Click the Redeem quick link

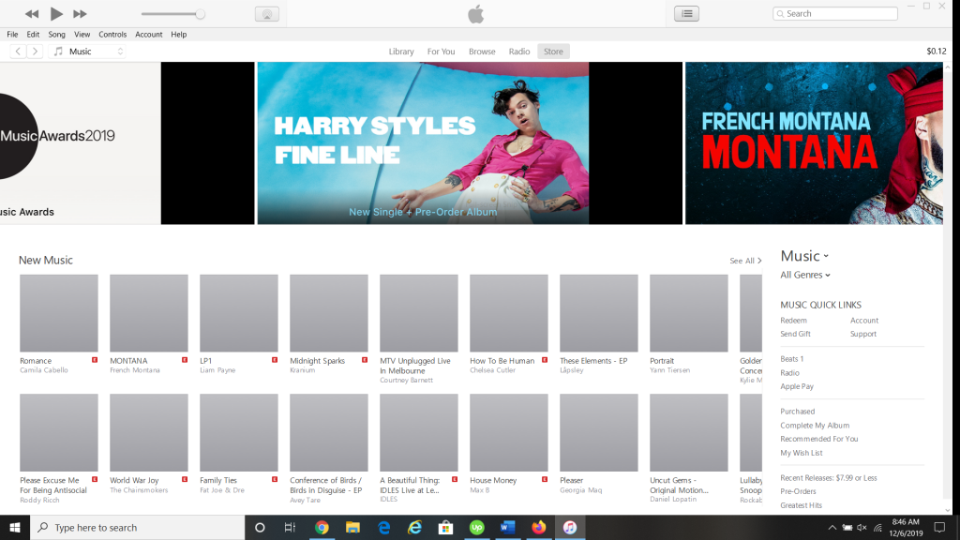tap(793, 321)
